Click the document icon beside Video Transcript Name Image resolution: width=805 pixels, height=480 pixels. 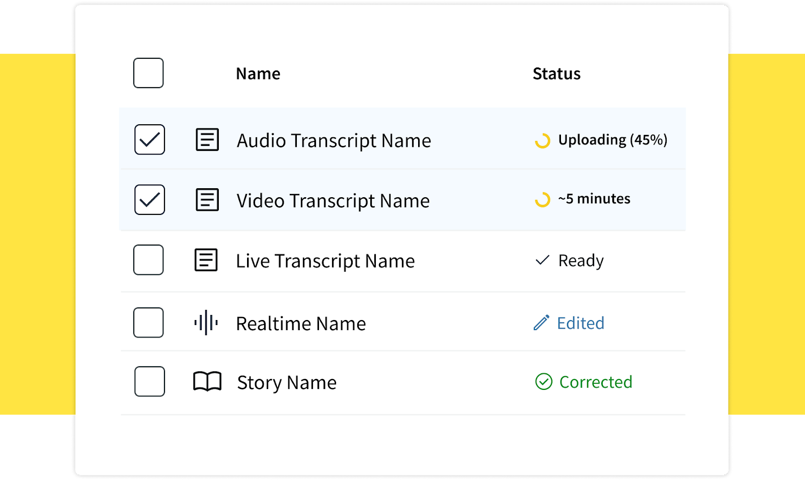[x=207, y=200]
